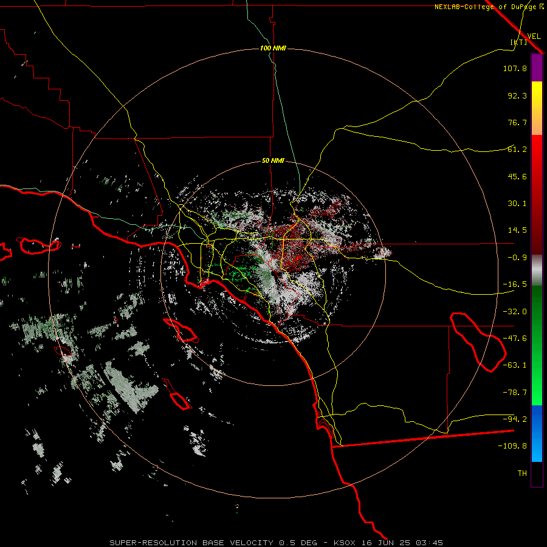Select the 50 NMI range ring label
The image size is (547, 547).
(x=273, y=160)
